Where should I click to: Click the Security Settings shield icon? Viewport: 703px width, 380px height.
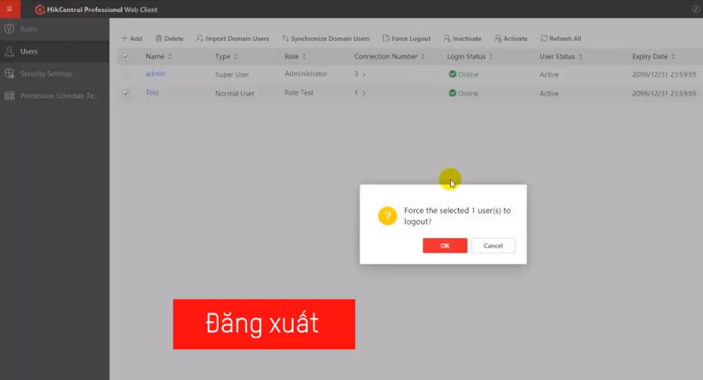point(9,73)
